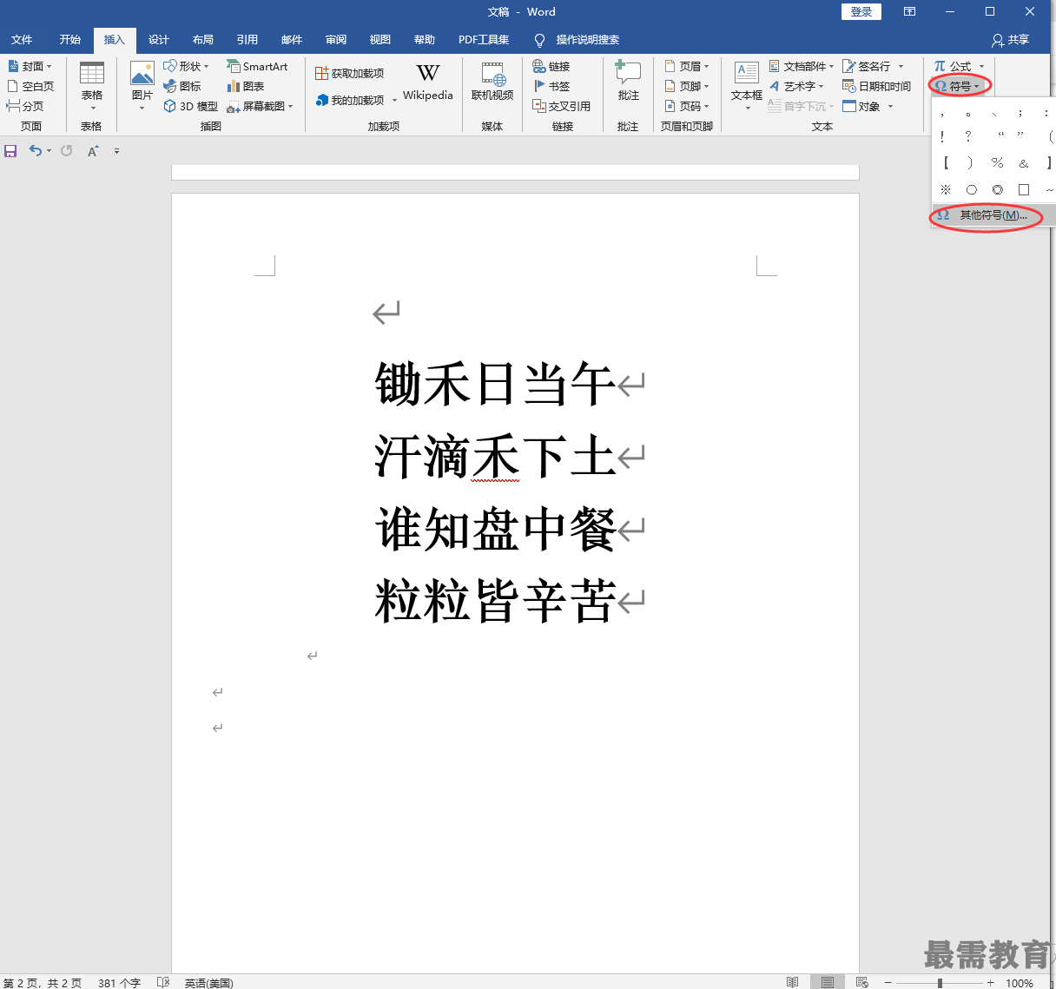Switch to the 布局 Layout tab

click(203, 40)
